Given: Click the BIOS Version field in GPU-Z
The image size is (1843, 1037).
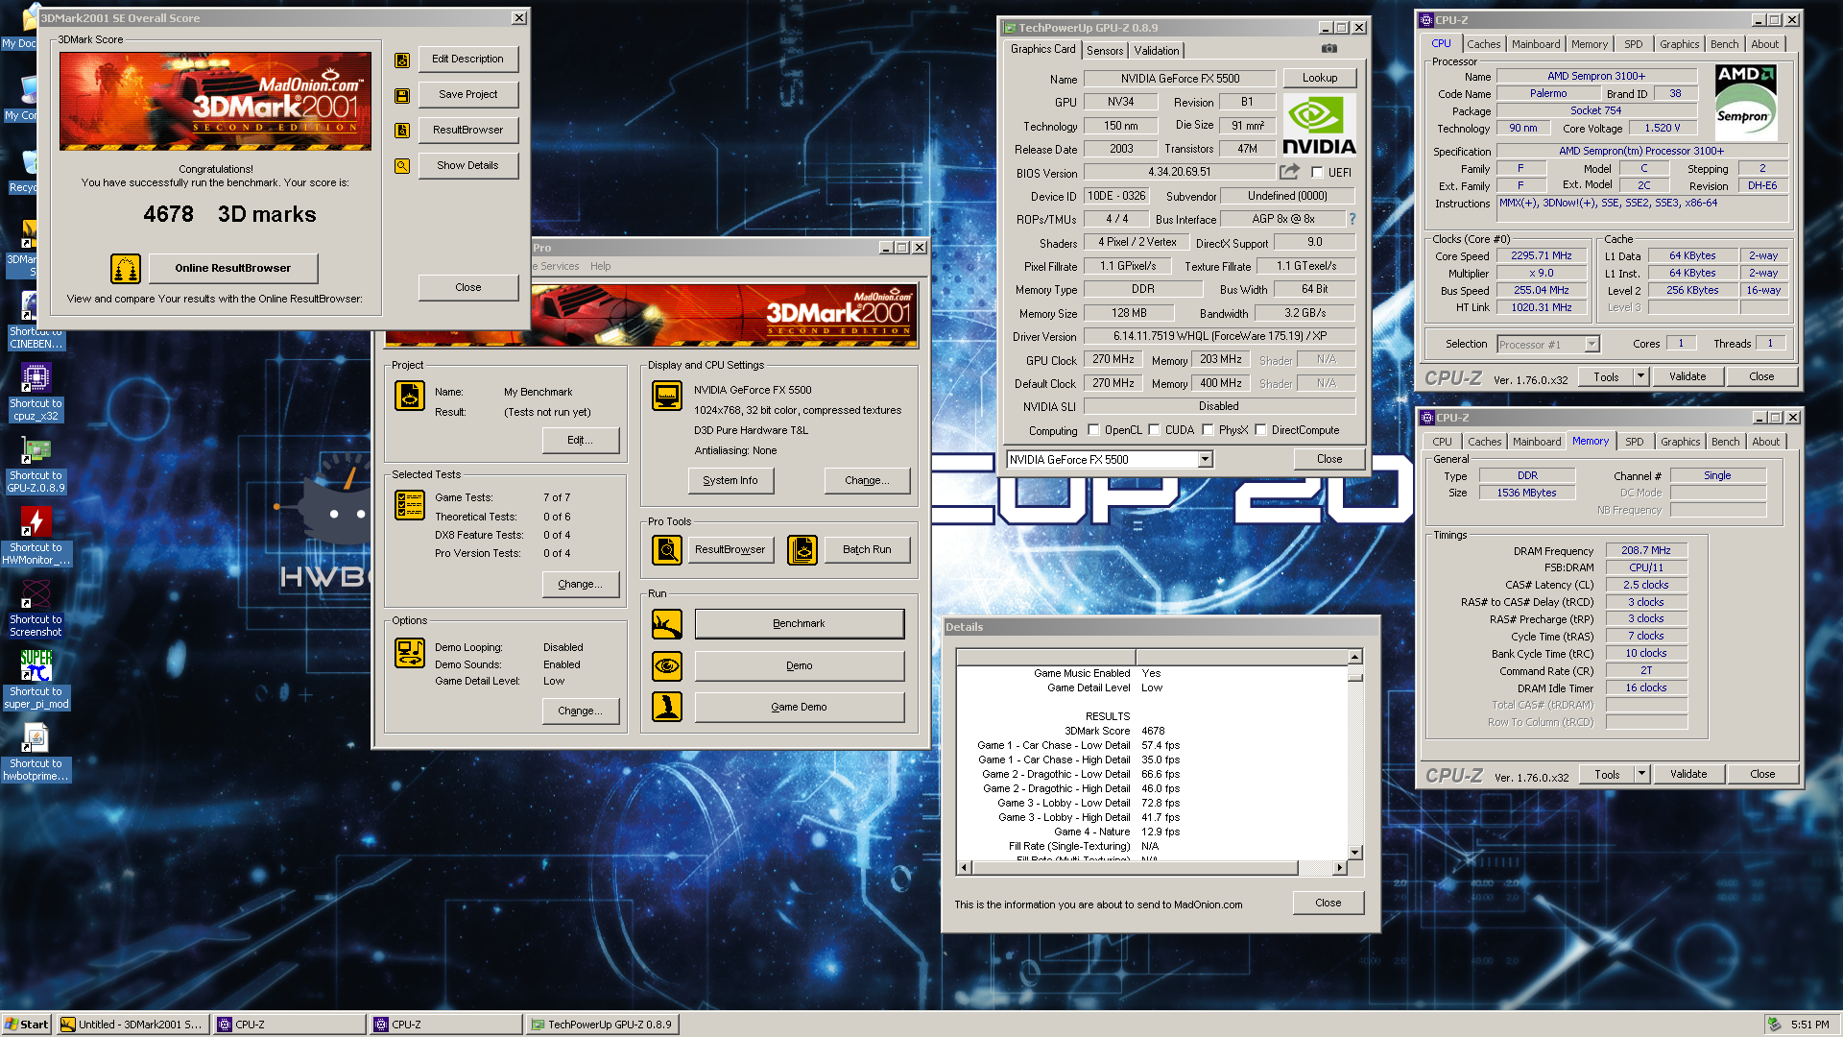Looking at the screenshot, I should (x=1180, y=173).
